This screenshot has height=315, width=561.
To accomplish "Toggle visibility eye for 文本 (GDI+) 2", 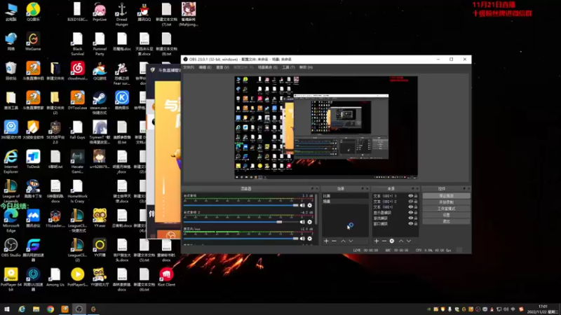I will [x=410, y=202].
